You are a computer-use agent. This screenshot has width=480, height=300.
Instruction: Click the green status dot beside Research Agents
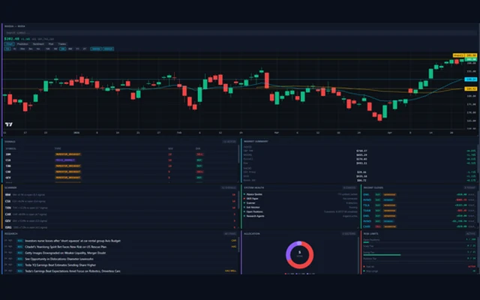point(244,216)
